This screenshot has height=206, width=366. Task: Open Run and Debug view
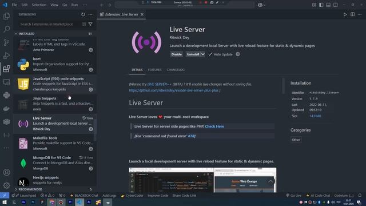point(6,56)
